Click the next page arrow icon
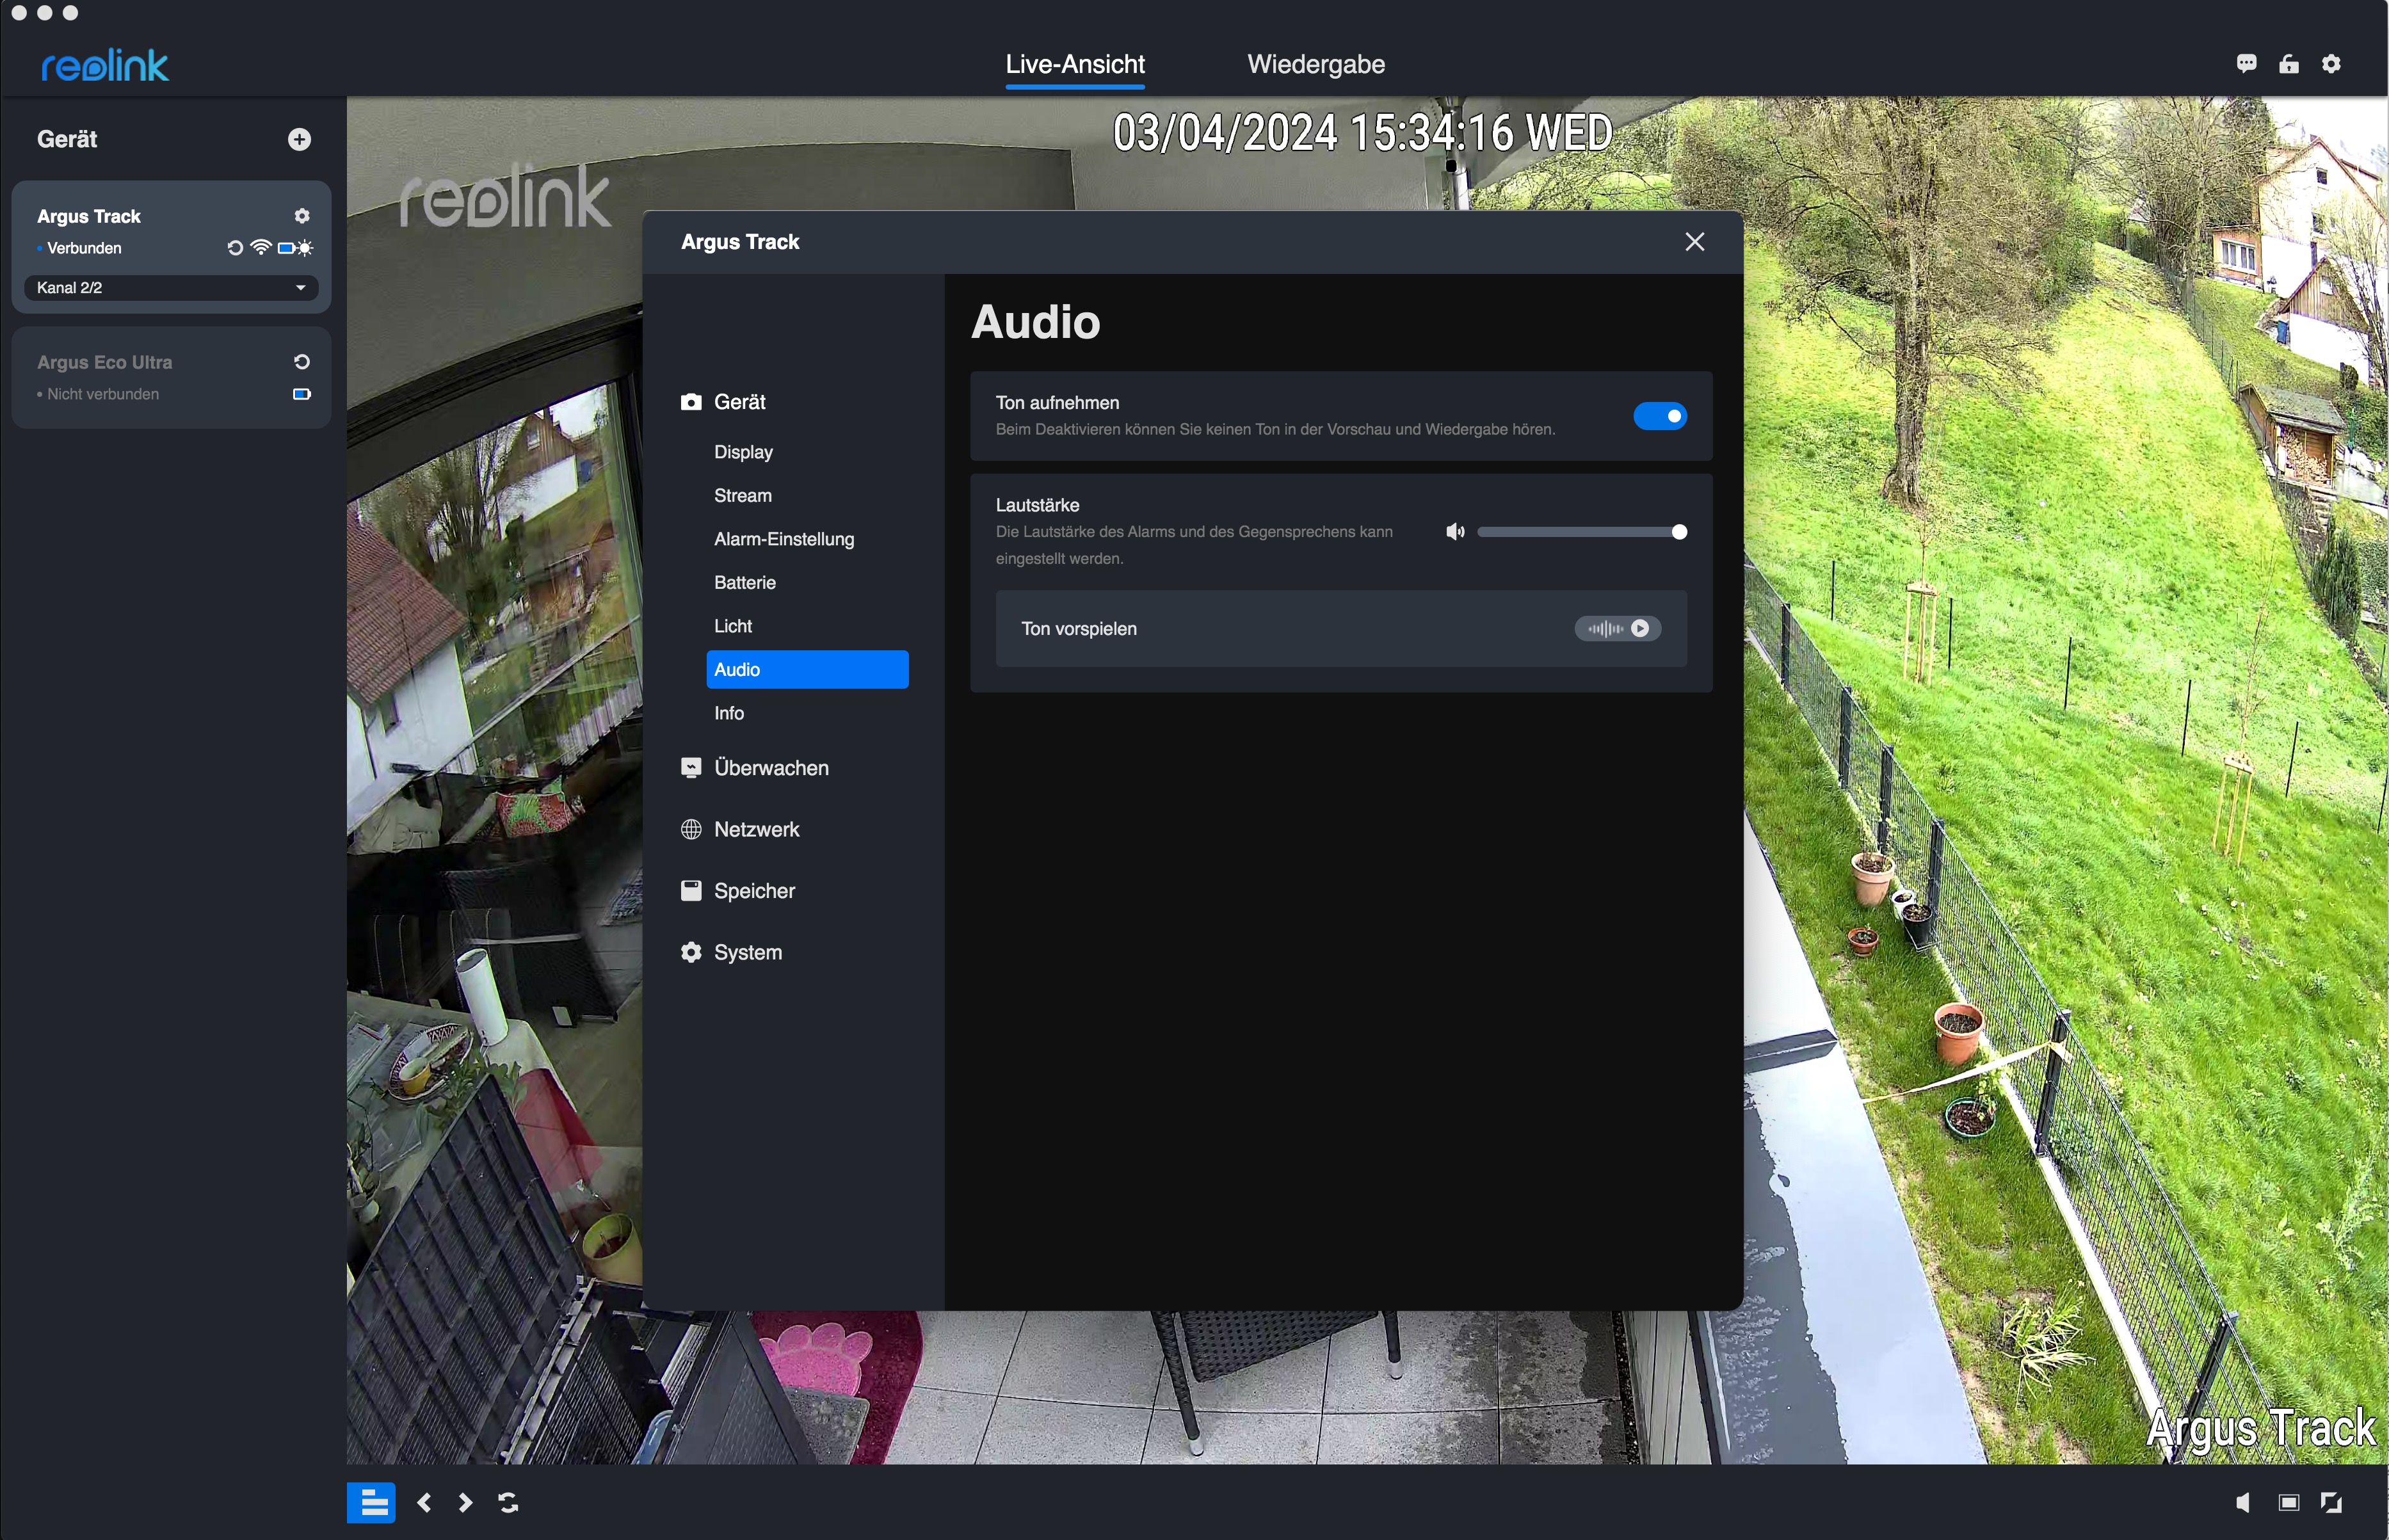 pos(465,1502)
